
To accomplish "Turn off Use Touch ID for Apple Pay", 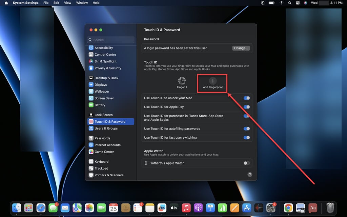I will pyautogui.click(x=247, y=106).
